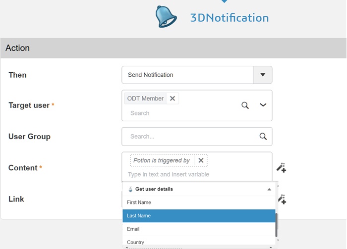
Task: Click the Target user search field
Action: [178, 113]
